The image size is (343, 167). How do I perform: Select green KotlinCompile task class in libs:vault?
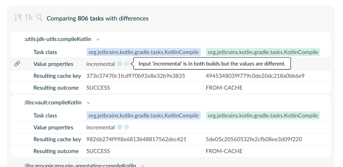click(263, 116)
